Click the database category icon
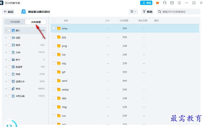Viewport: 204px width, 127px height. 13,67
